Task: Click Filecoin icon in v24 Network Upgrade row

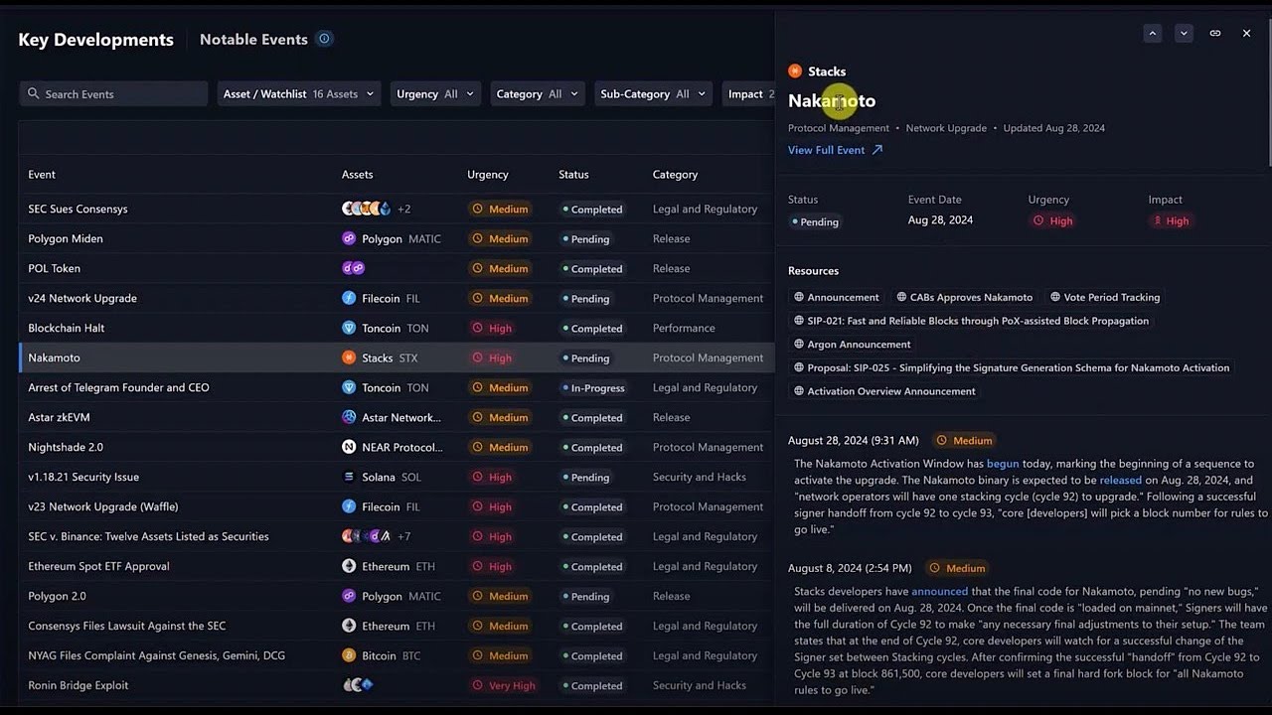Action: [349, 298]
